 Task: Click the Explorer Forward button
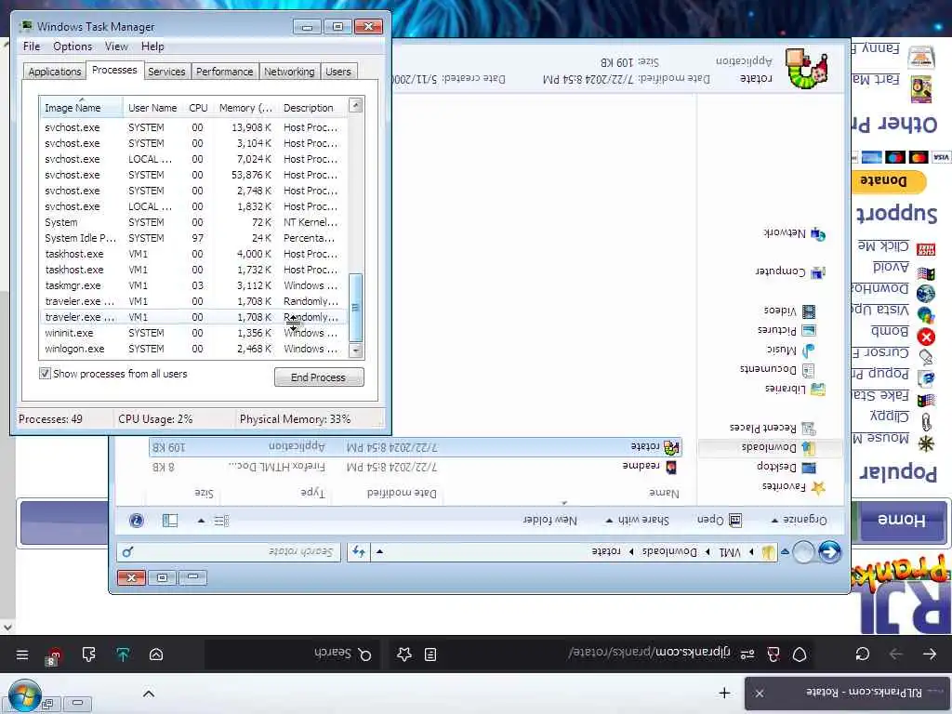[803, 552]
